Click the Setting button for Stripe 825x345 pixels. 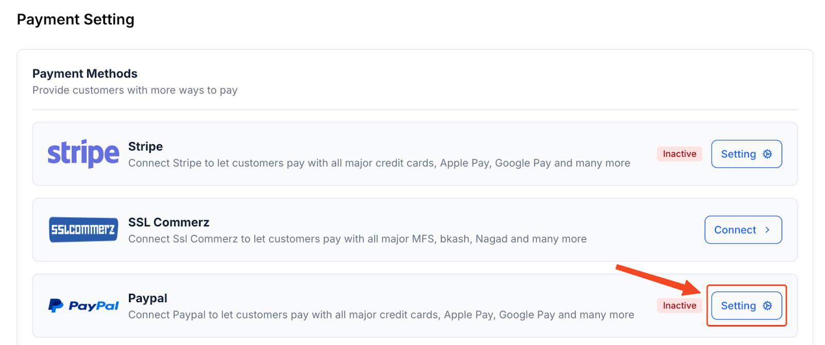tap(746, 154)
